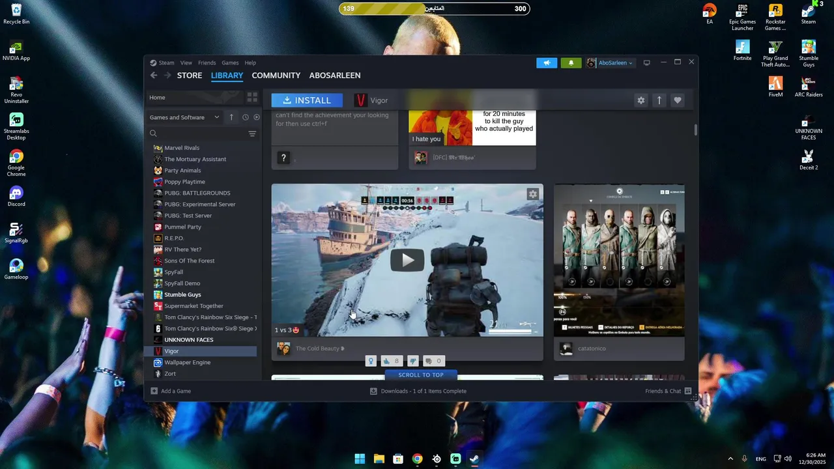Screen dimensions: 834x469
Task: Switch to the COMMUNITY tab
Action: click(x=276, y=76)
